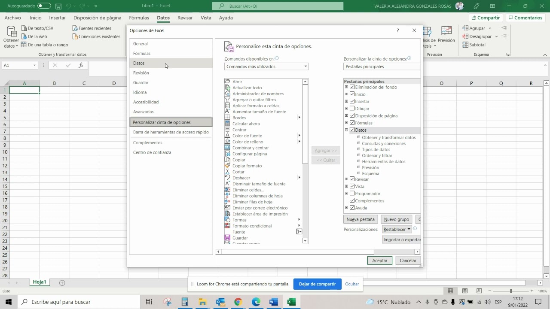Check the Programador tab checkbox
Image resolution: width=550 pixels, height=309 pixels.
pyautogui.click(x=352, y=194)
